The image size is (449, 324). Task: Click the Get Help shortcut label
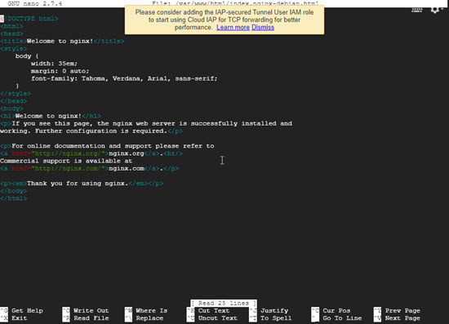(x=27, y=311)
